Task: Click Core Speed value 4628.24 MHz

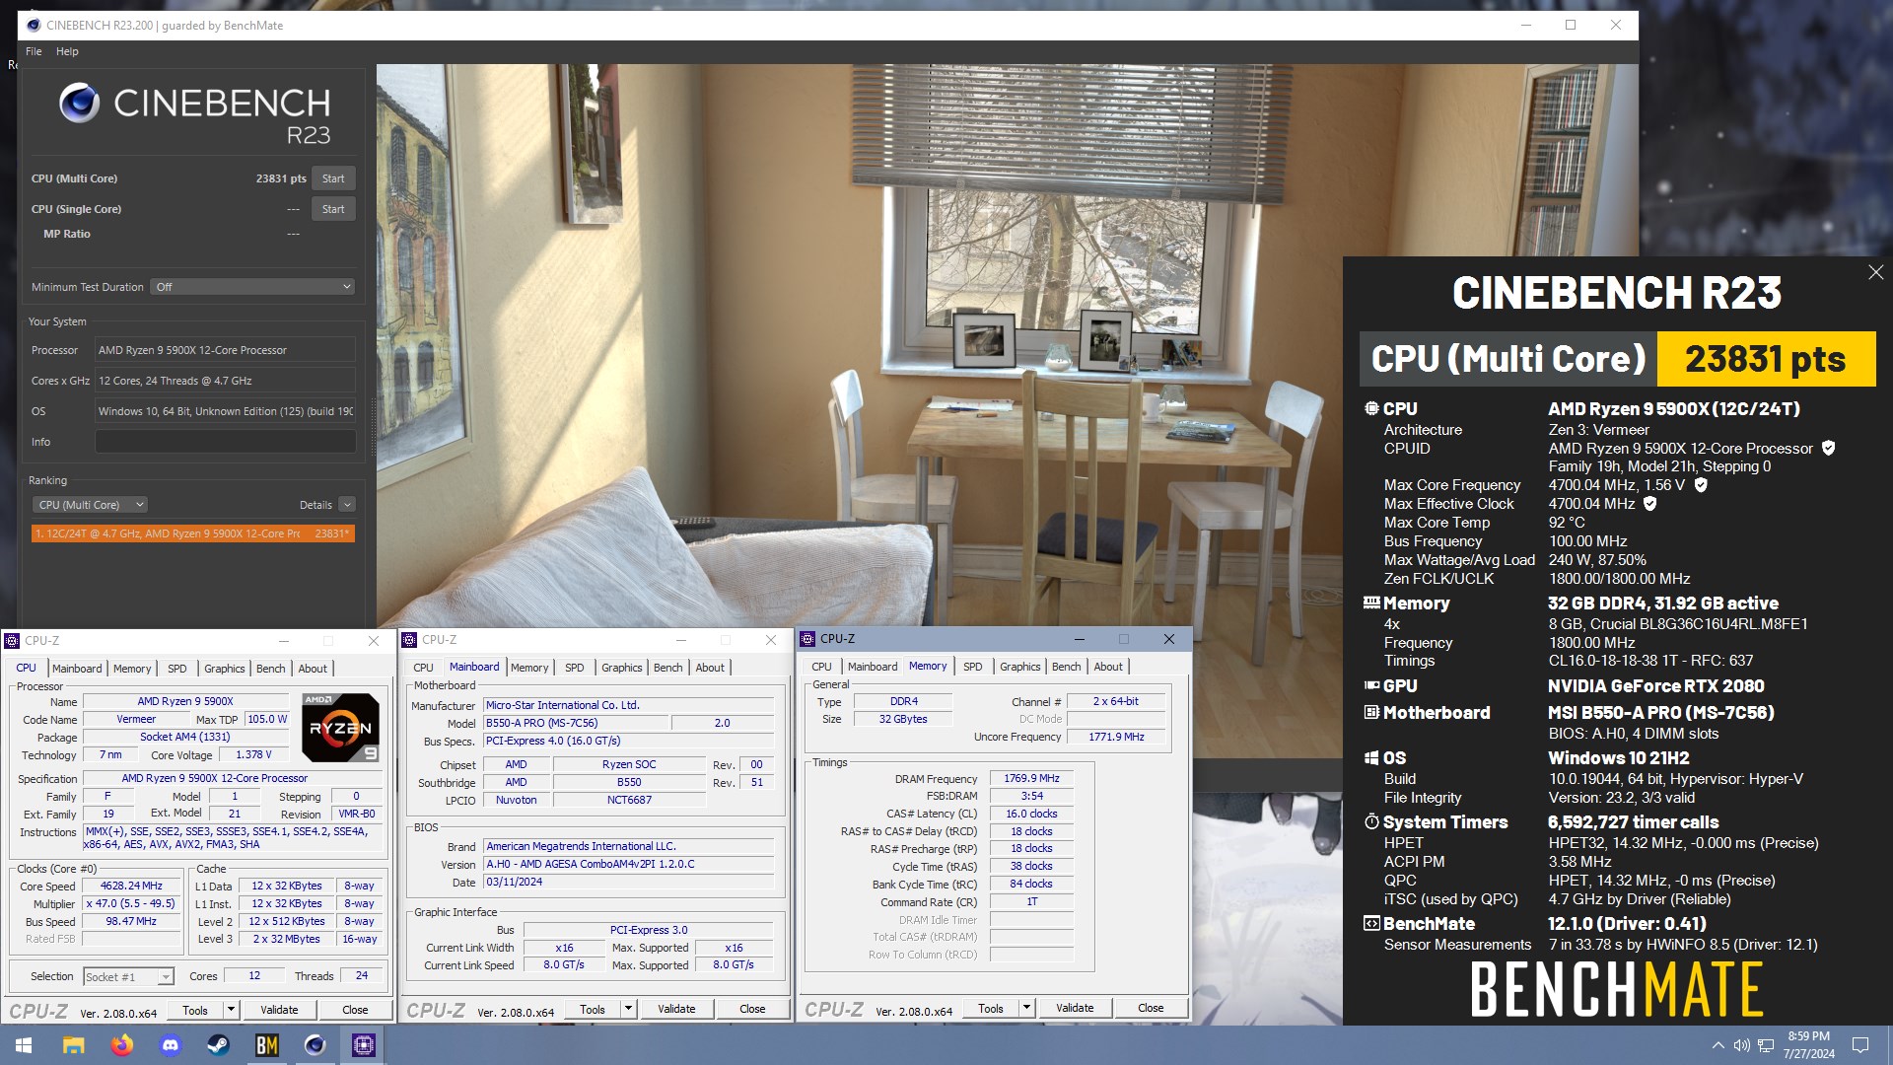Action: coord(131,887)
